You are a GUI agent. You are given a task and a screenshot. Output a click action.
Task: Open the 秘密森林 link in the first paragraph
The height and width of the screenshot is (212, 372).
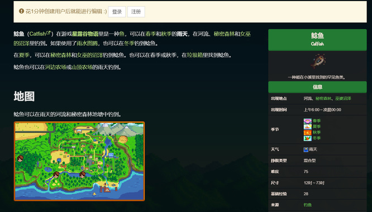click(x=224, y=34)
